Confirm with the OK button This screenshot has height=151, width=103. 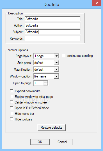40,142
